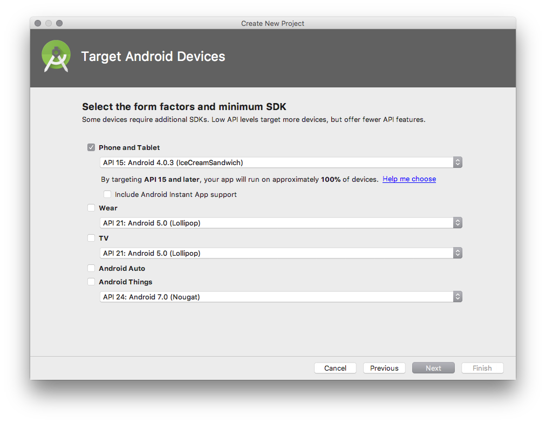Proceed with the Next button
The height and width of the screenshot is (423, 546).
434,368
